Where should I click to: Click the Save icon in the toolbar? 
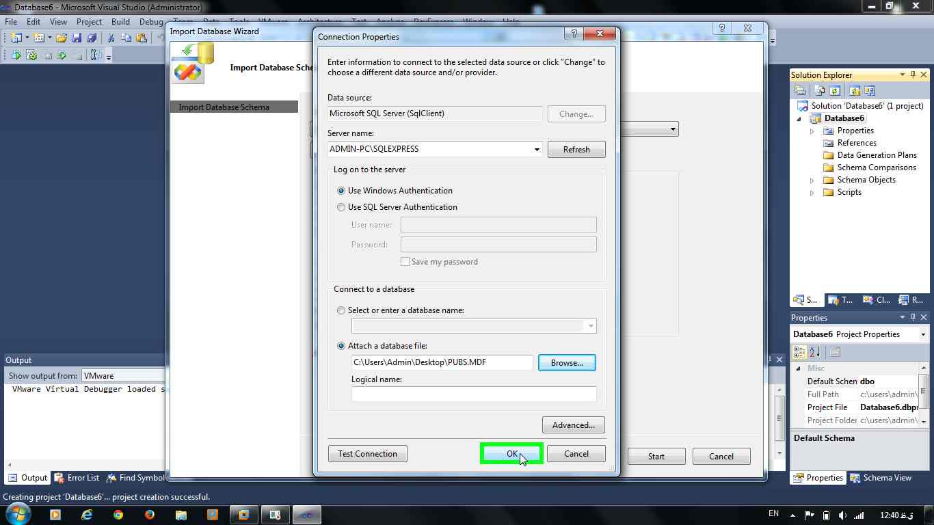[77, 38]
